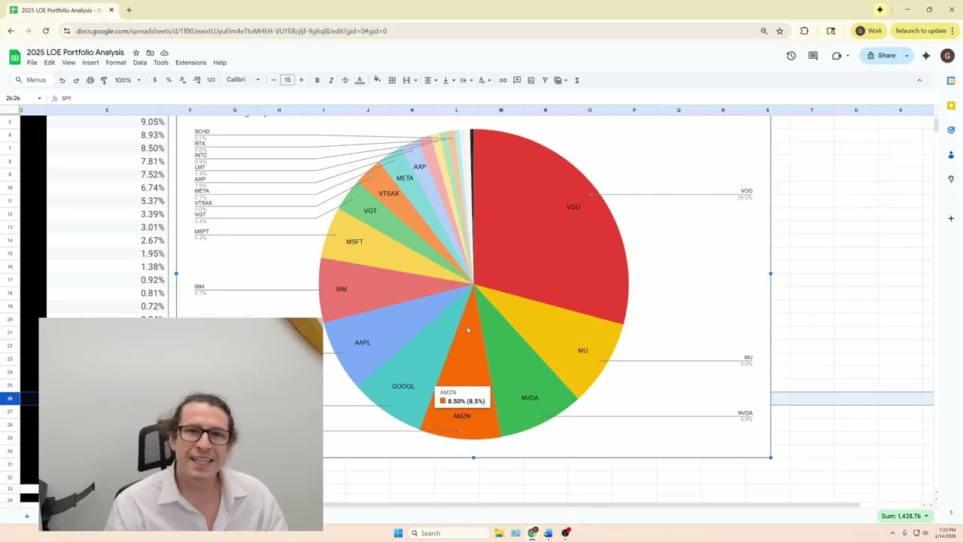Open the Windows Start menu
The width and height of the screenshot is (963, 542).
[x=398, y=533]
